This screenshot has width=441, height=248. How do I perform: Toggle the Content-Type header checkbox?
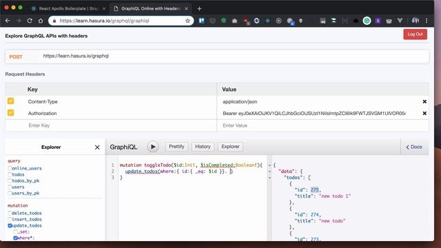point(11,101)
